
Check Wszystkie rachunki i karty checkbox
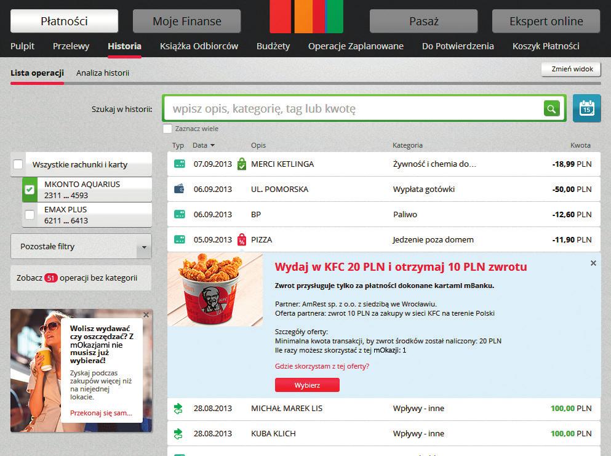18,164
